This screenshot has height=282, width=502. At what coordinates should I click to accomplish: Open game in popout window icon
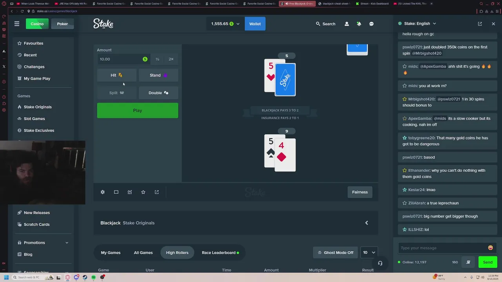157,192
